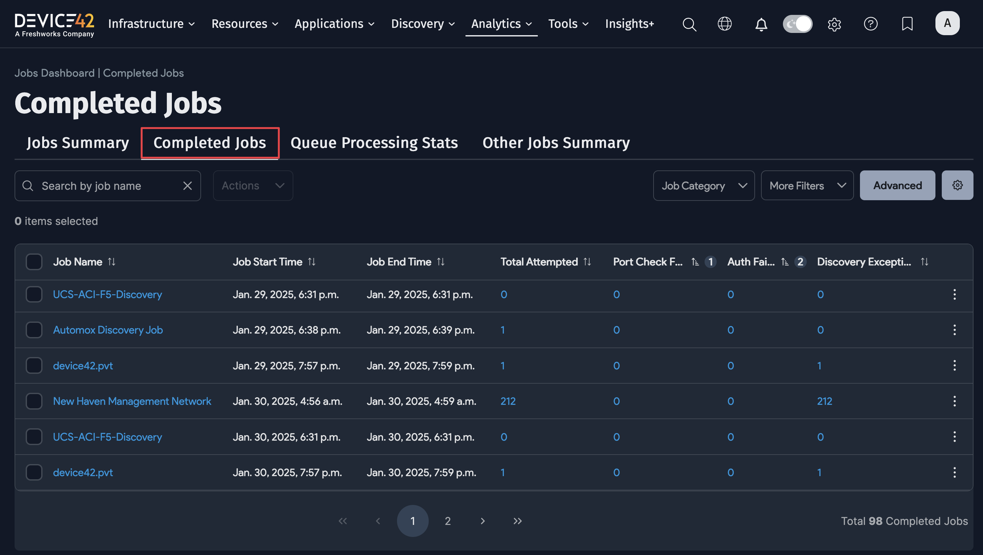
Task: Open the Automox Discovery Job link
Action: point(108,330)
